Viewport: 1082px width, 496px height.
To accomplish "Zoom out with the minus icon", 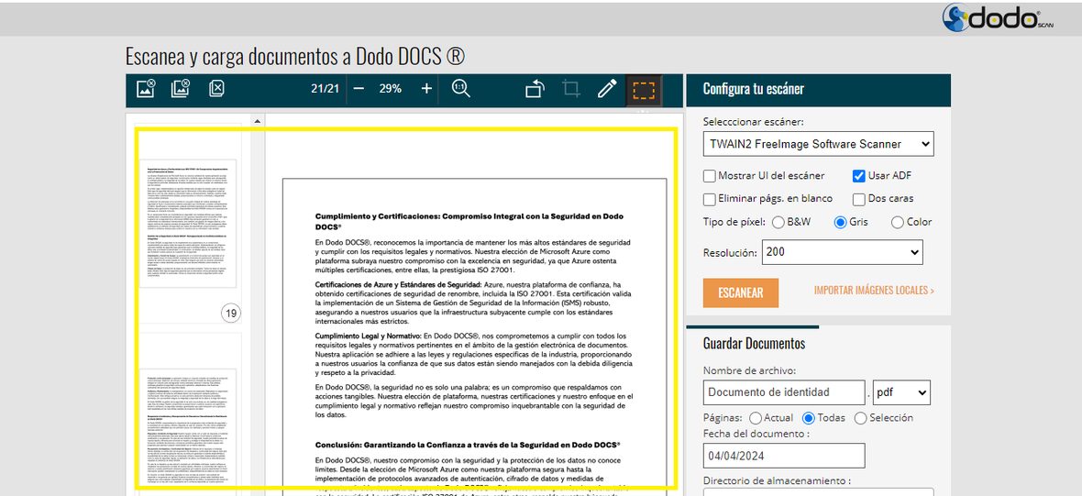I will [x=359, y=88].
